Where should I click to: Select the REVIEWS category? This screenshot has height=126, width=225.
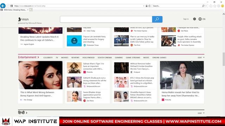click(x=75, y=57)
